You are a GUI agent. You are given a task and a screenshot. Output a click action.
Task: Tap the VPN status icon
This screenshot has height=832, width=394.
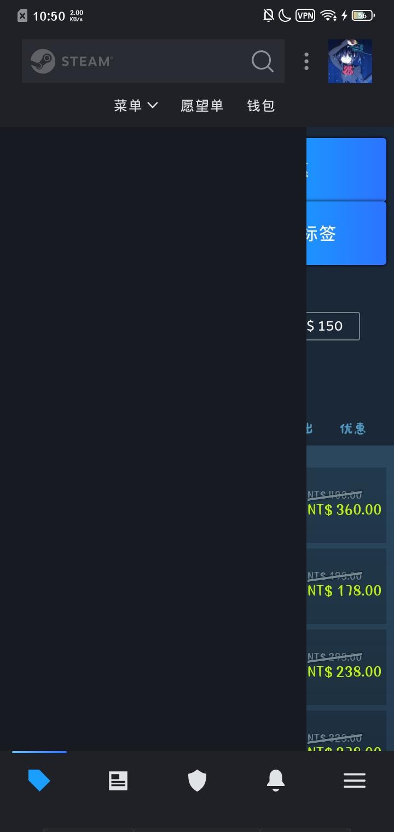(305, 15)
